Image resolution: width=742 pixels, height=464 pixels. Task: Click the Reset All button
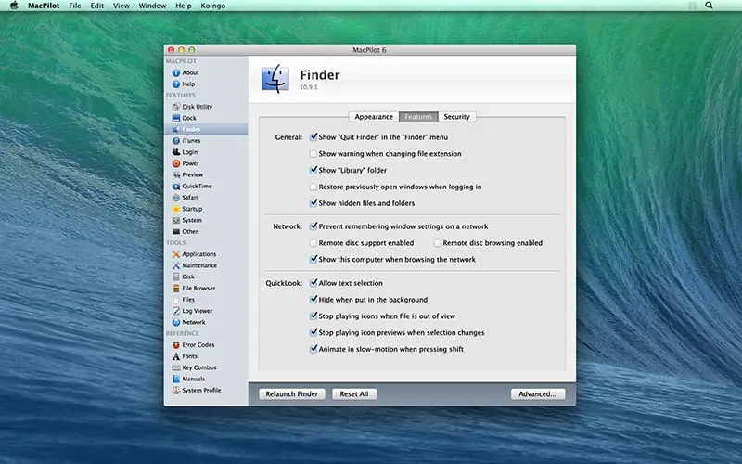(x=354, y=393)
